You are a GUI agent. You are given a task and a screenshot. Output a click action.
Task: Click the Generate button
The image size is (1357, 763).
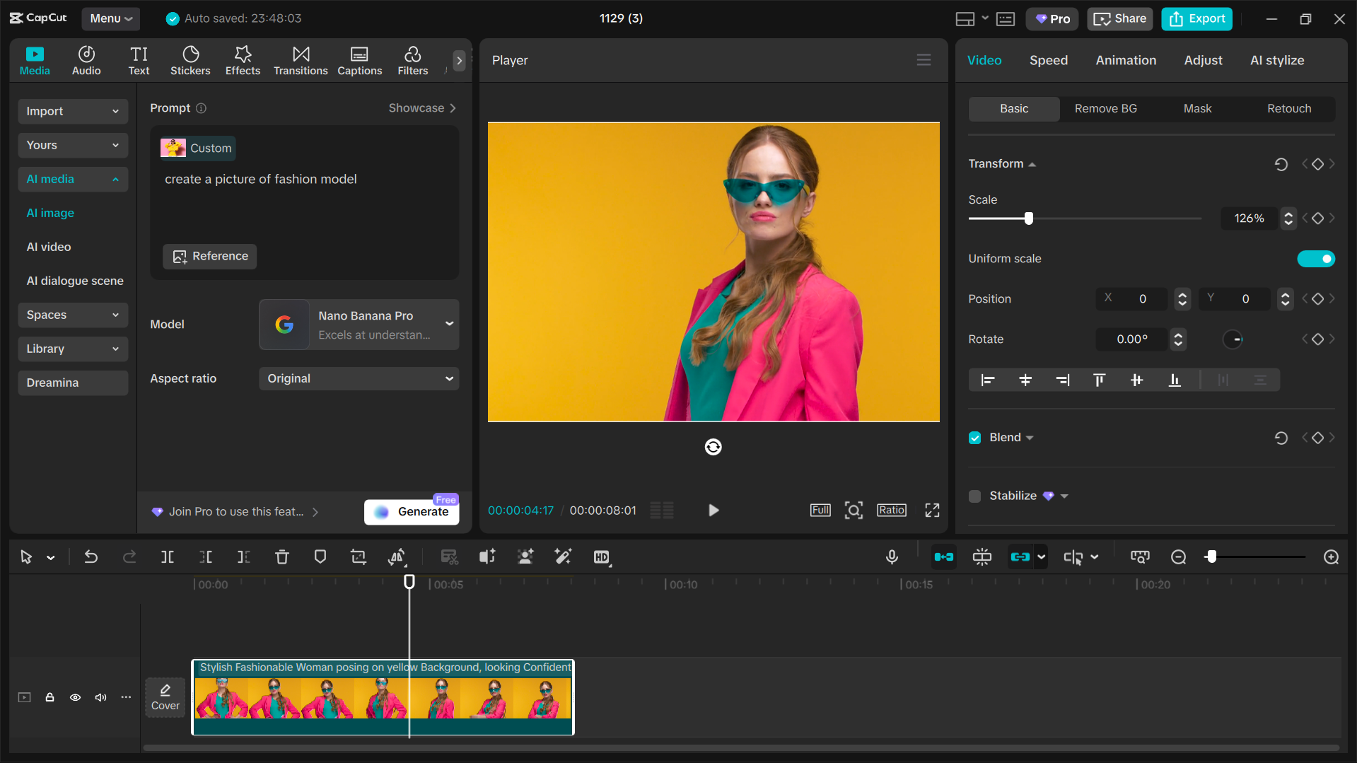[412, 511]
